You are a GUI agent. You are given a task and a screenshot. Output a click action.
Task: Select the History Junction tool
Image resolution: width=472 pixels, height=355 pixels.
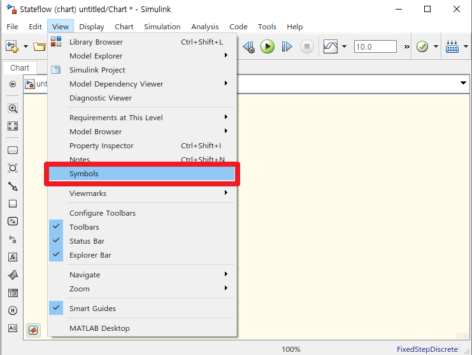tap(13, 310)
